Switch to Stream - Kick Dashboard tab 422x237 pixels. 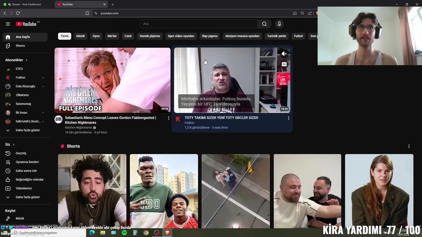[26, 4]
